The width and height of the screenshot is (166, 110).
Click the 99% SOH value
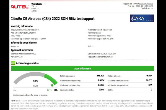(x=35, y=81)
